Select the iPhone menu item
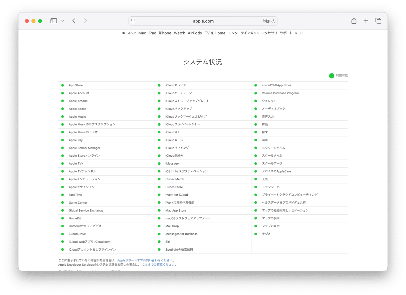This screenshot has height=295, width=406. (165, 33)
